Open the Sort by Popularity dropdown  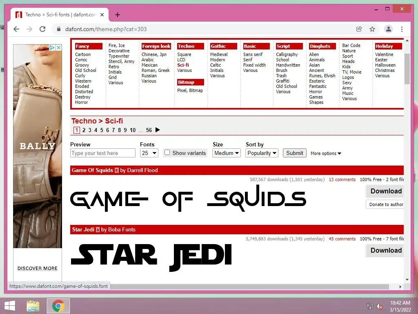(x=262, y=153)
